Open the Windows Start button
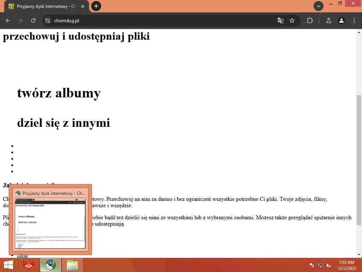The width and height of the screenshot is (362, 272). [8, 265]
